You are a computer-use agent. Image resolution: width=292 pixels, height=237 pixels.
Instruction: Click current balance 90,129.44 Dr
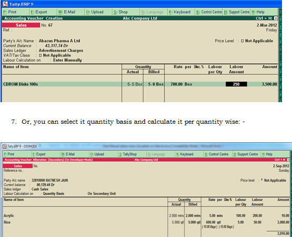tap(46, 185)
